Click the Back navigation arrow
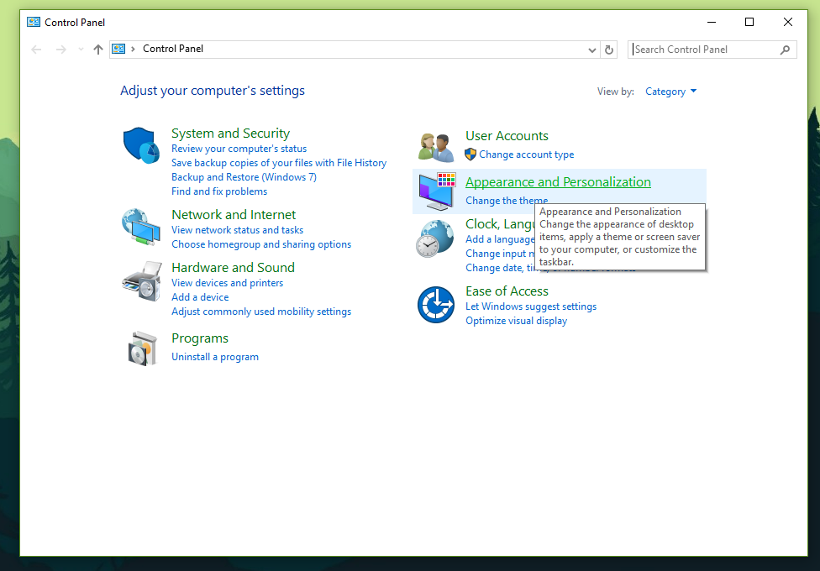The height and width of the screenshot is (571, 820). point(36,50)
